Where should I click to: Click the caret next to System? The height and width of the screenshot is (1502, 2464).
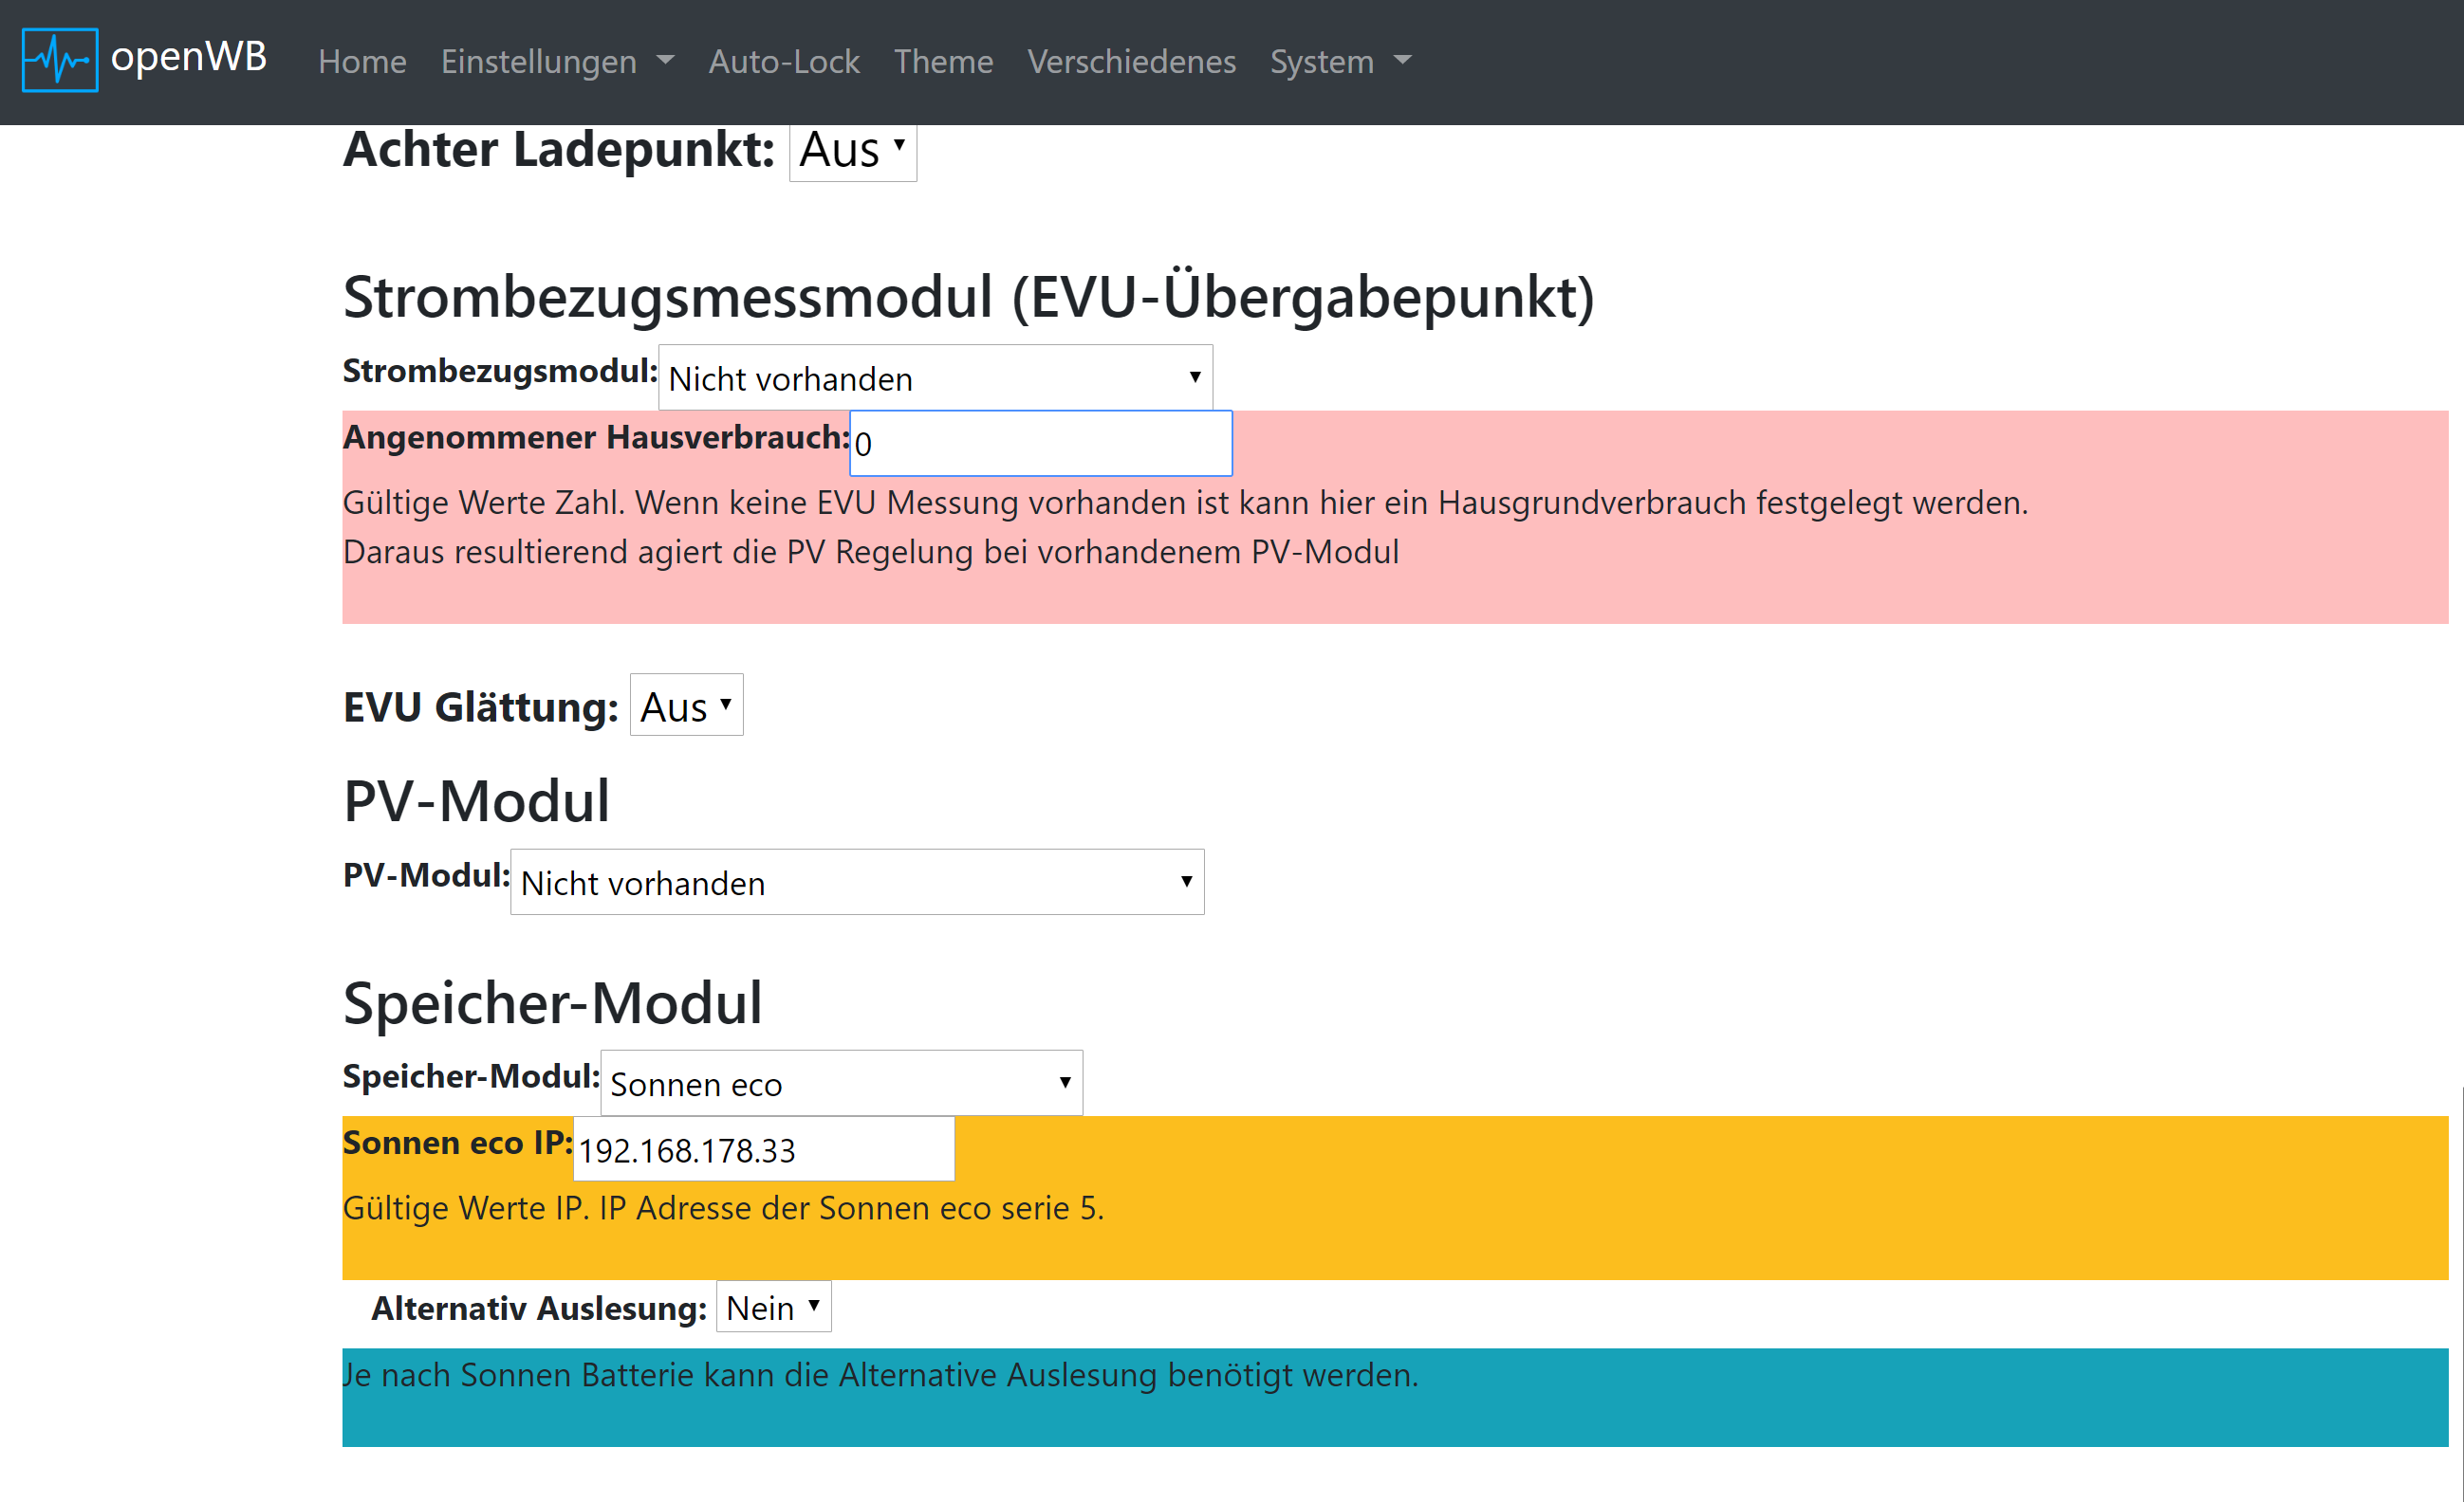[x=1402, y=61]
